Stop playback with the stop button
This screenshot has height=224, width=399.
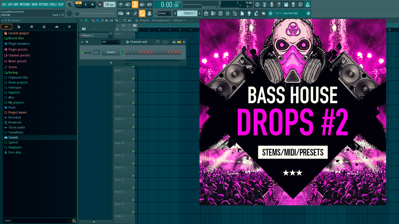pyautogui.click(x=92, y=4)
